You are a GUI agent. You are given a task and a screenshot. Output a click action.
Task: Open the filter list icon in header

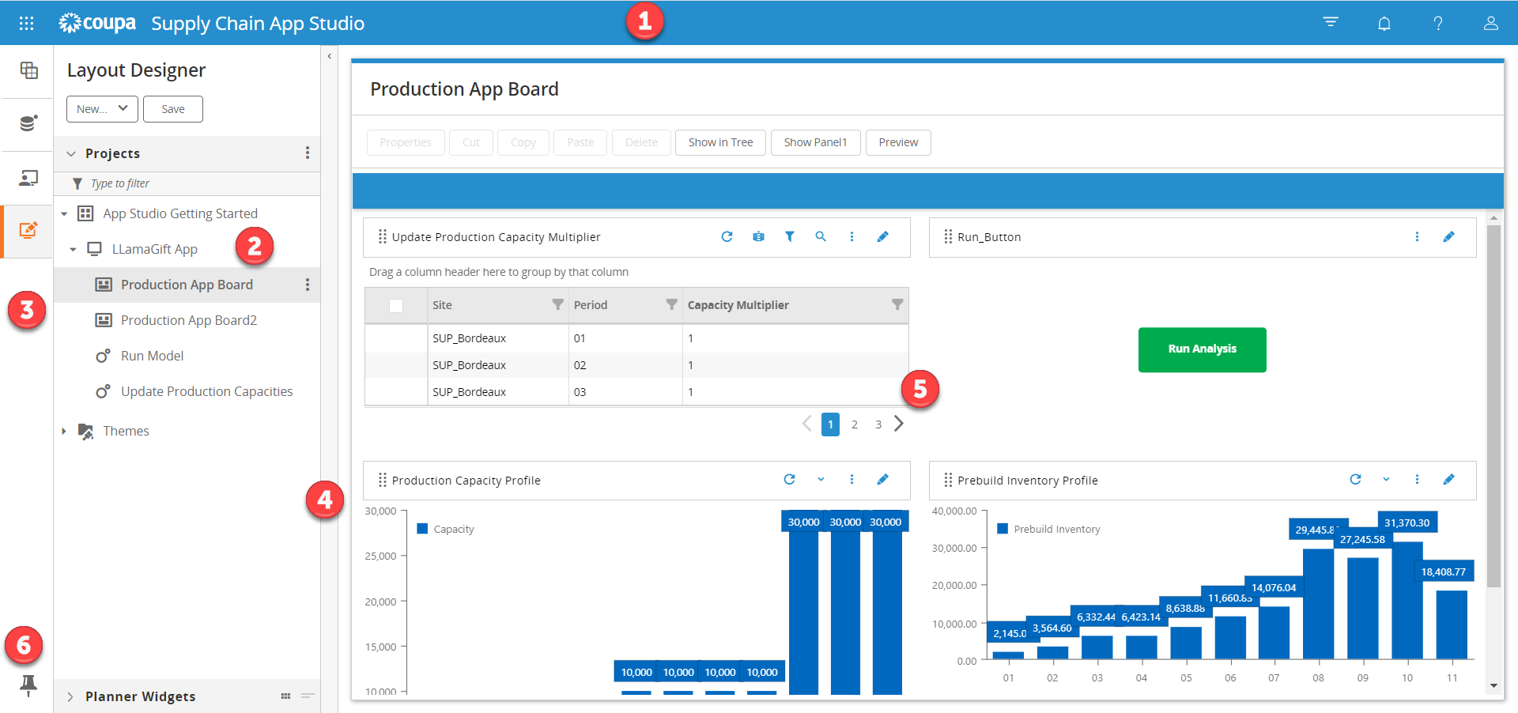tap(1331, 23)
